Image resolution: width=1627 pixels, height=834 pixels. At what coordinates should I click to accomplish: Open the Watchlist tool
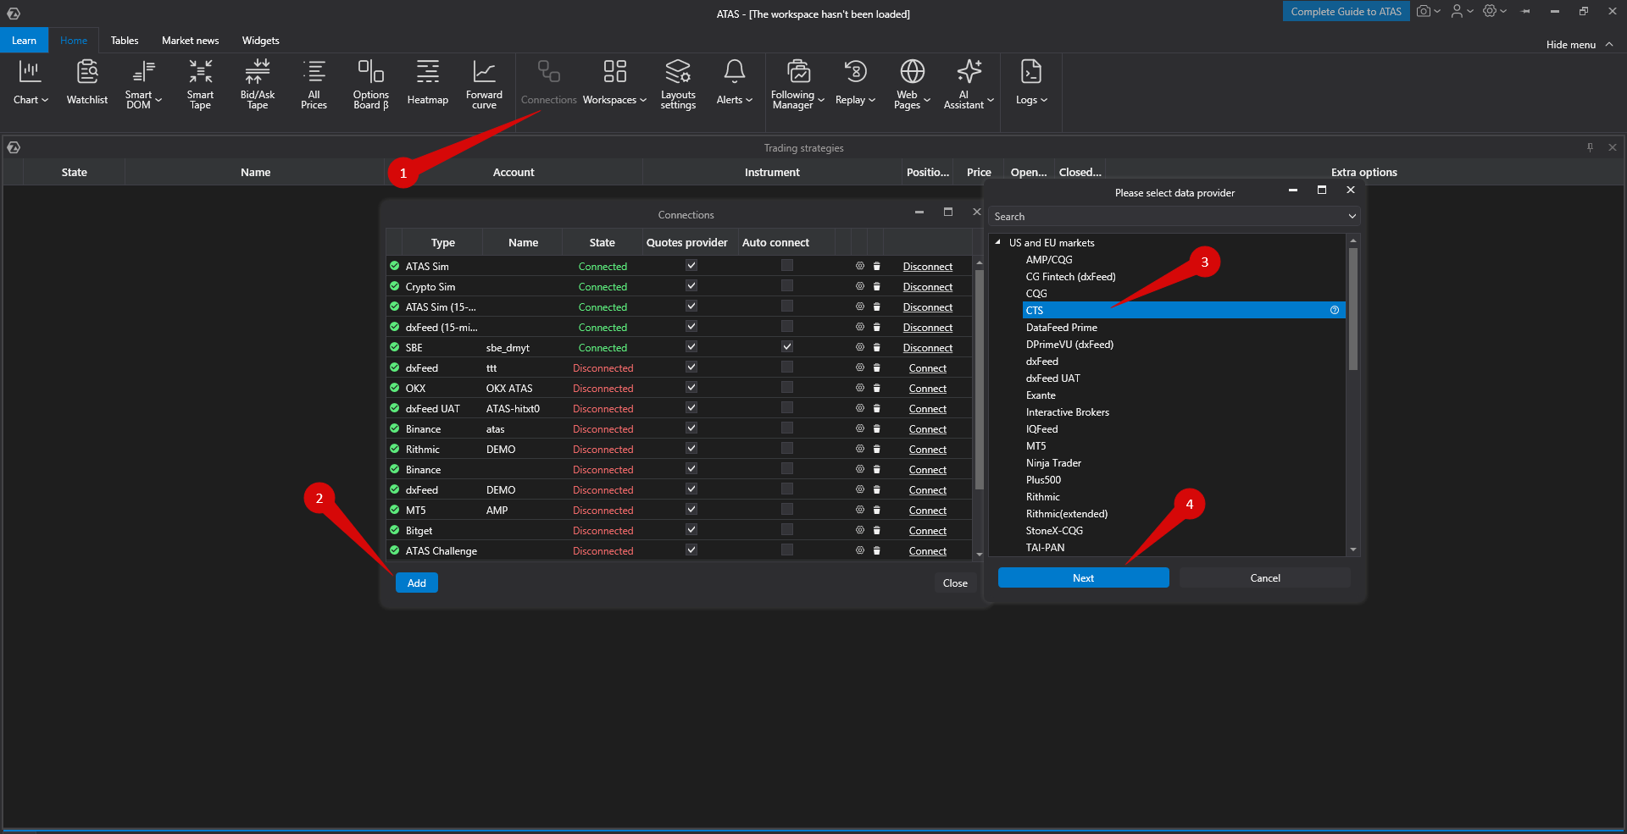coord(87,83)
